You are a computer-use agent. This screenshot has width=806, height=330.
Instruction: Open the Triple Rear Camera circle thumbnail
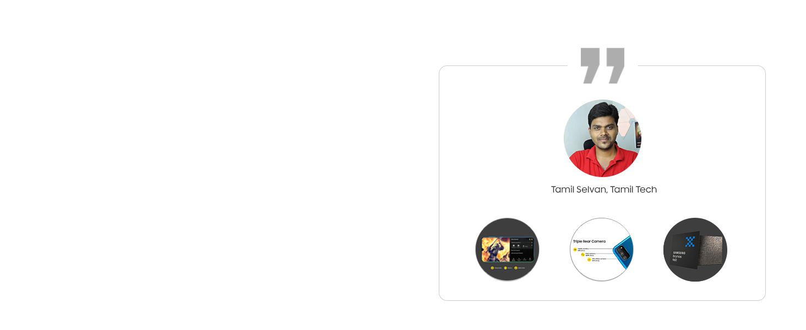tap(602, 249)
